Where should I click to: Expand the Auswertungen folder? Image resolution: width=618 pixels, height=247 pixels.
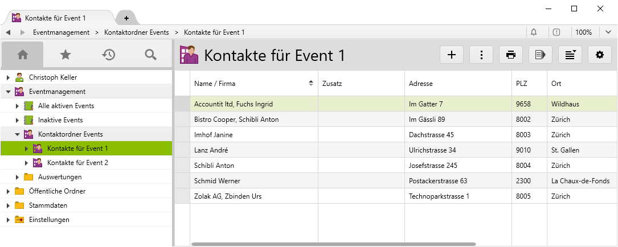pos(18,177)
